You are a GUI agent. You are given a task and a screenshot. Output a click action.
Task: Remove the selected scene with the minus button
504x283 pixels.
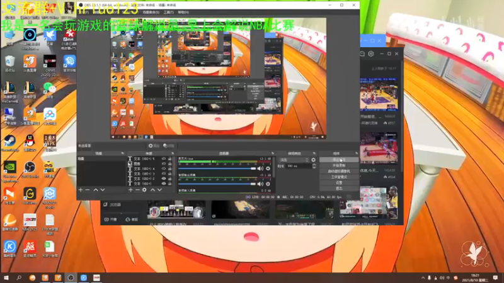click(x=88, y=190)
